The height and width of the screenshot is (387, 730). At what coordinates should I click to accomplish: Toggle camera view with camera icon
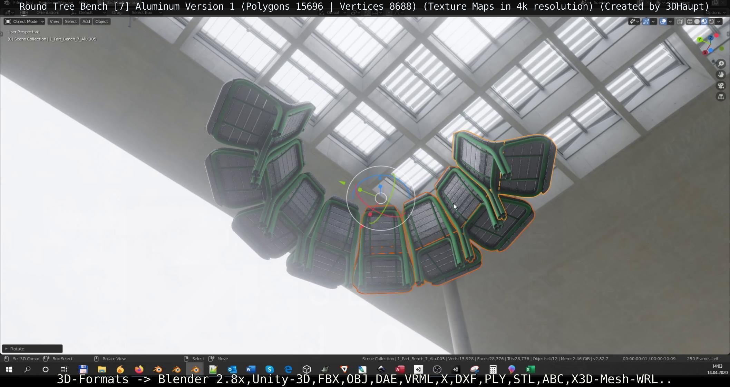(x=721, y=86)
